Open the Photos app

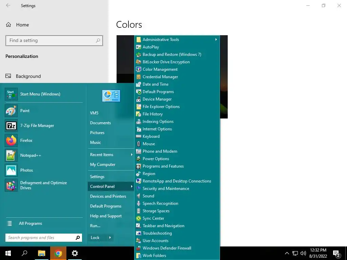(x=44, y=170)
